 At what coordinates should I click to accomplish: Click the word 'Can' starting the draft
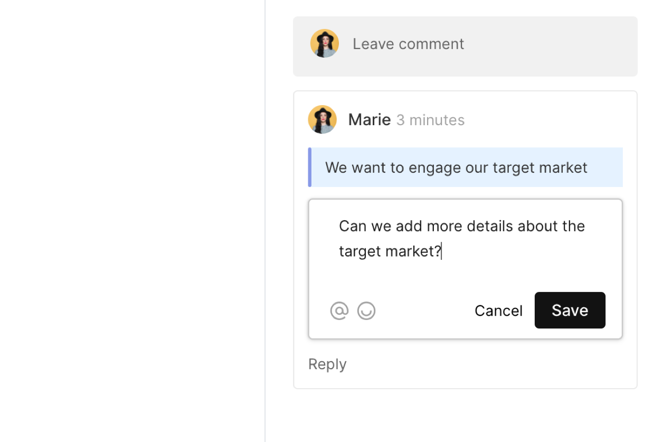click(353, 226)
